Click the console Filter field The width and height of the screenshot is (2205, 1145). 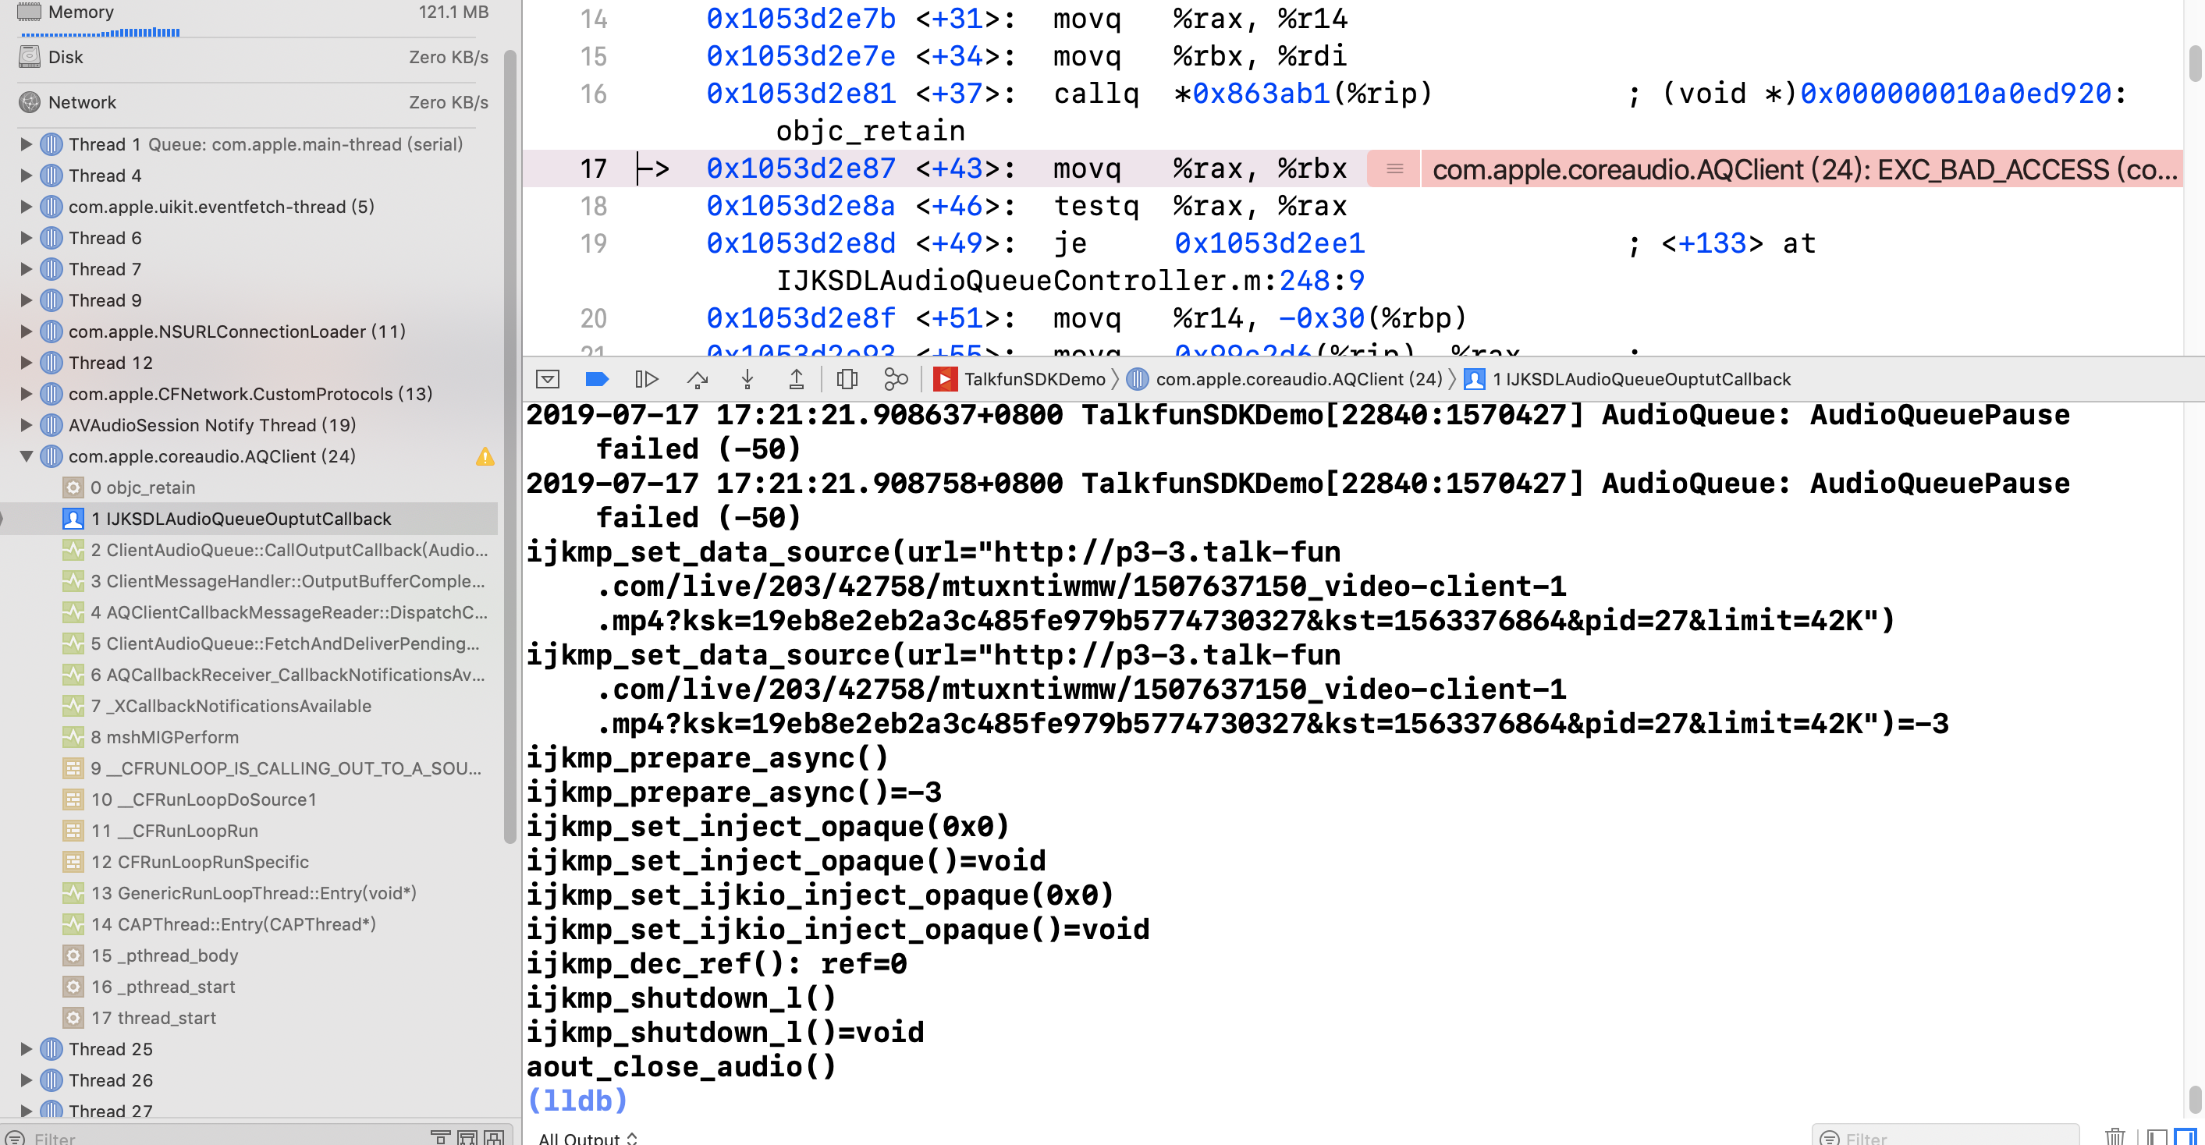pos(1951,1137)
